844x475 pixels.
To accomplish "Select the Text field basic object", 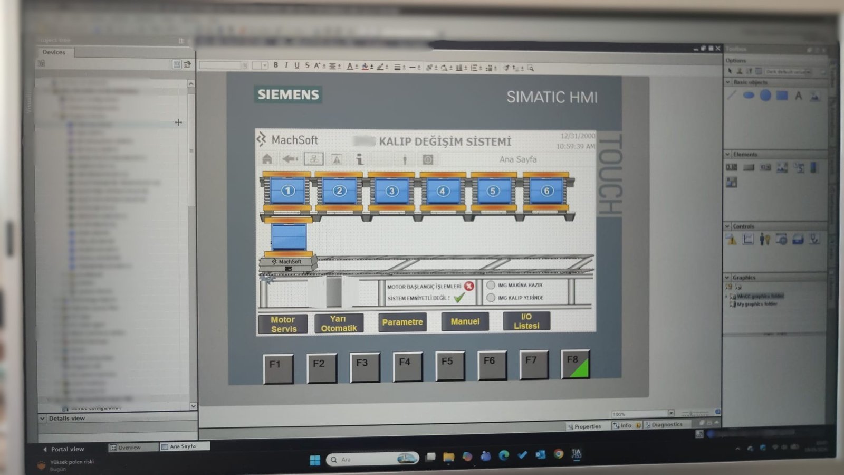I will (799, 96).
